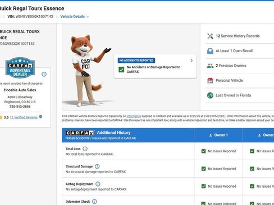Viewport: 274px width, 205px height.
Task: Click Structural Damage Owner 1 green checkbox
Action: point(203,169)
